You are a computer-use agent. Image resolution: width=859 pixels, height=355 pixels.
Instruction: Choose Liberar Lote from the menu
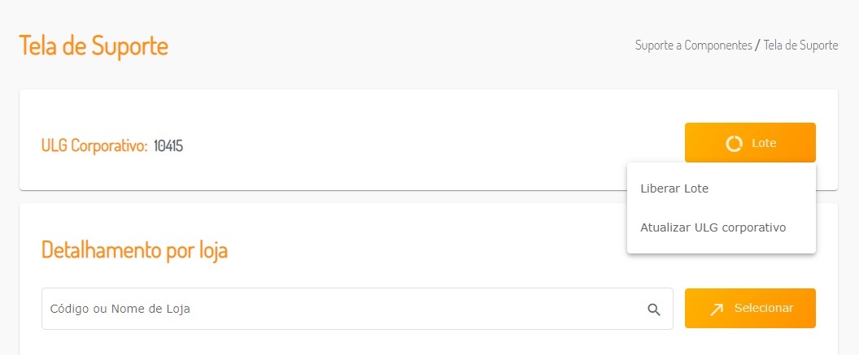coord(674,188)
